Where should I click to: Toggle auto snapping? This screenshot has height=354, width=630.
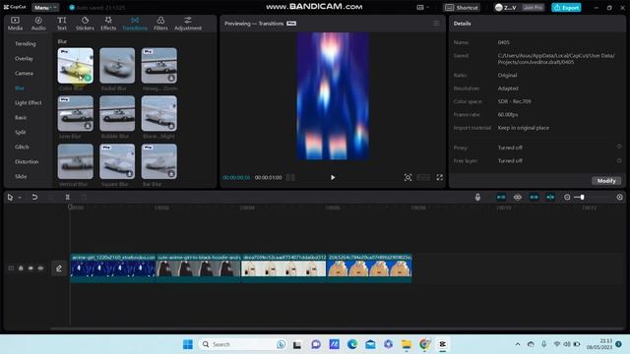534,197
